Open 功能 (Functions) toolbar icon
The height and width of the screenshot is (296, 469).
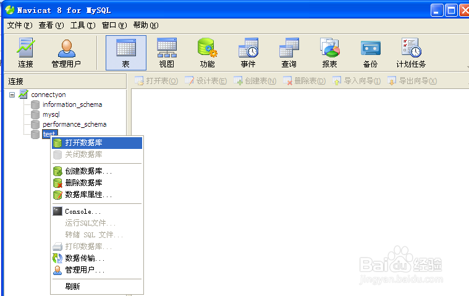coord(207,53)
